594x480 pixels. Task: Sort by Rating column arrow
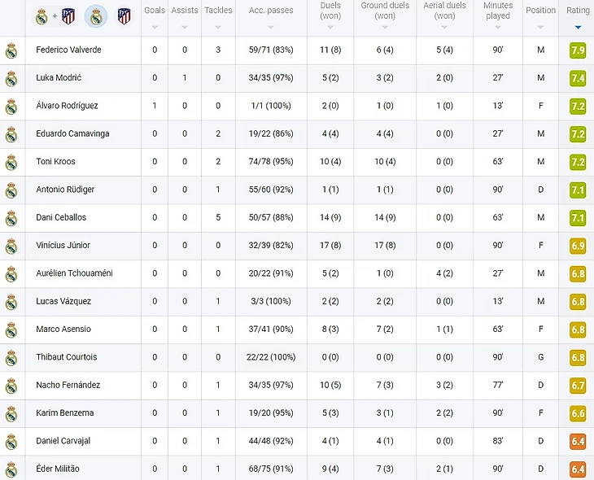click(x=578, y=27)
